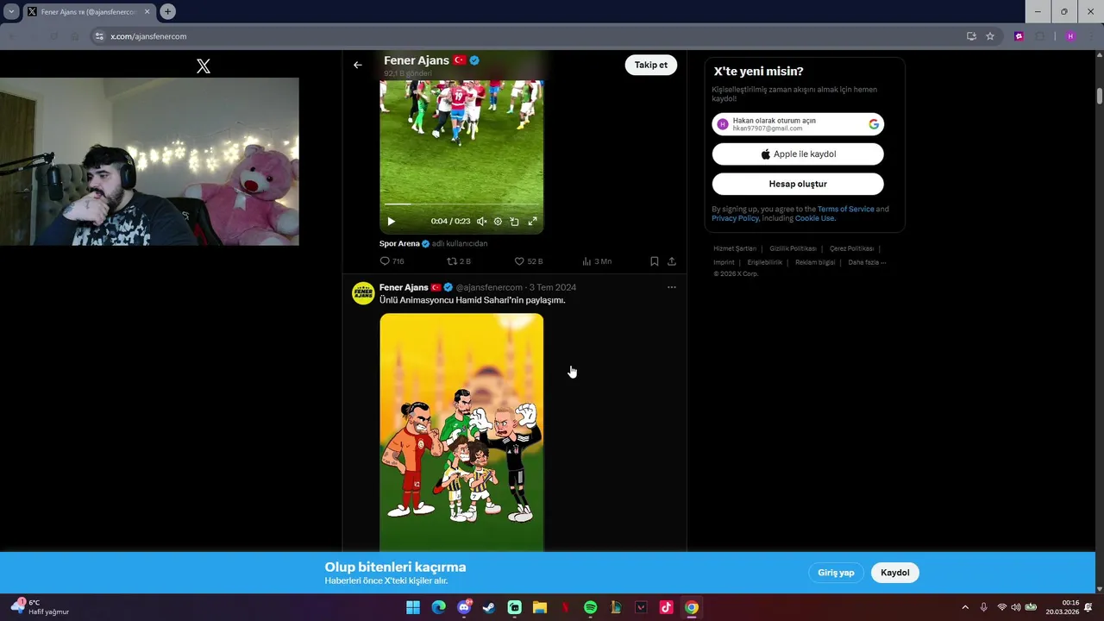Click Giriş yap in the bottom banner
This screenshot has height=621, width=1104.
(836, 573)
